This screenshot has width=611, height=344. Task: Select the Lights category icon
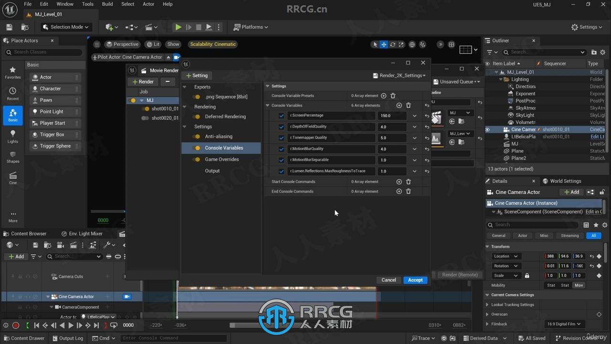(13, 137)
